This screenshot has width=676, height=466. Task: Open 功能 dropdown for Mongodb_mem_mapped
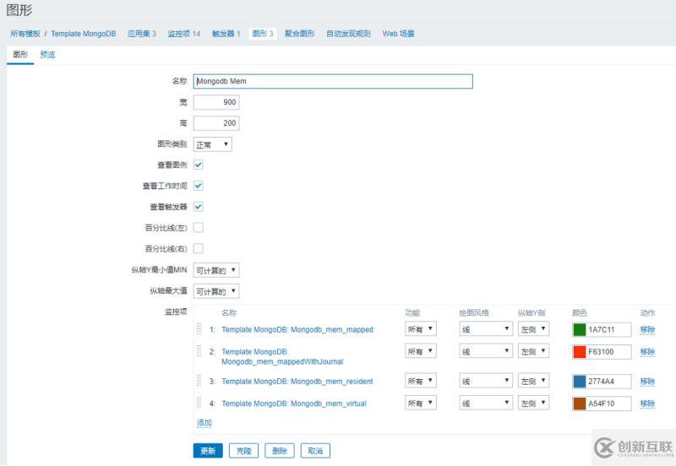tap(420, 329)
